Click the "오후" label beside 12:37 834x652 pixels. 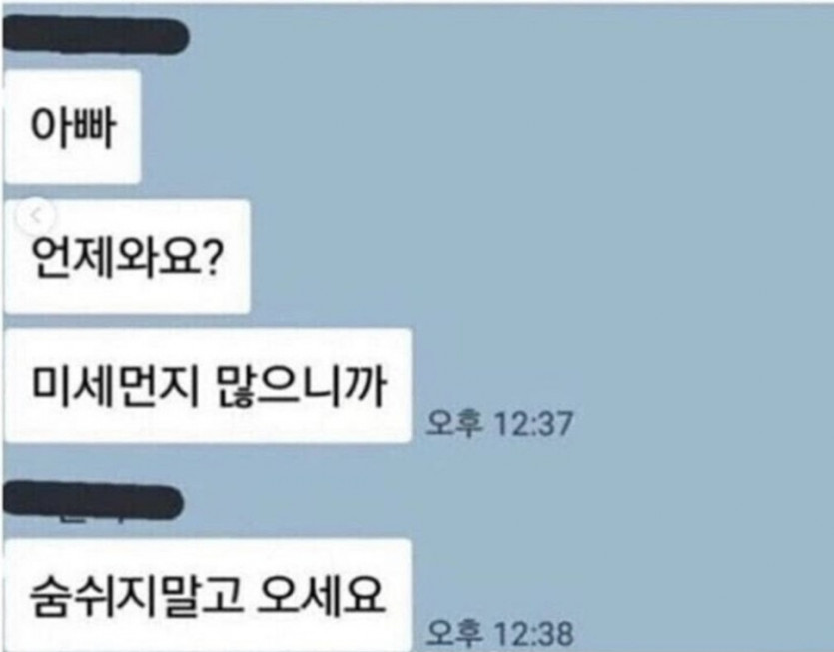point(454,424)
